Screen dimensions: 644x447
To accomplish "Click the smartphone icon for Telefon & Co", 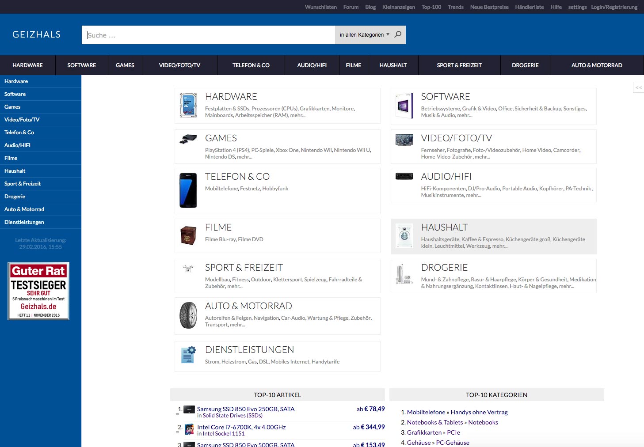I will point(188,190).
